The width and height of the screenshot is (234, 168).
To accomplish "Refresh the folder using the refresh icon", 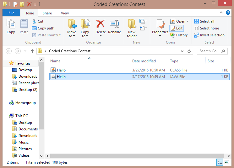I will click(189, 51).
